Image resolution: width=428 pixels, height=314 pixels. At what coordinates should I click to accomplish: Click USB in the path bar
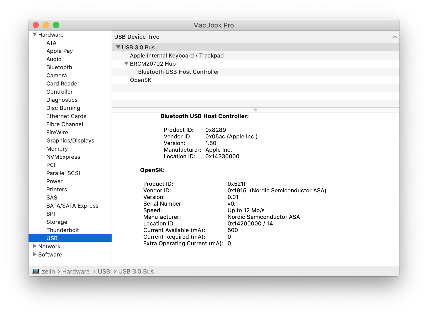click(x=104, y=271)
